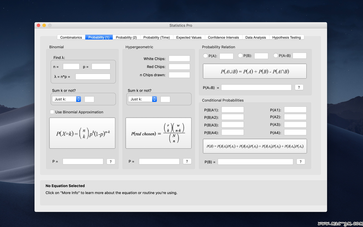The image size is (363, 227).
Task: Click the Hypergeometric P = result field
Action: [x=159, y=161]
